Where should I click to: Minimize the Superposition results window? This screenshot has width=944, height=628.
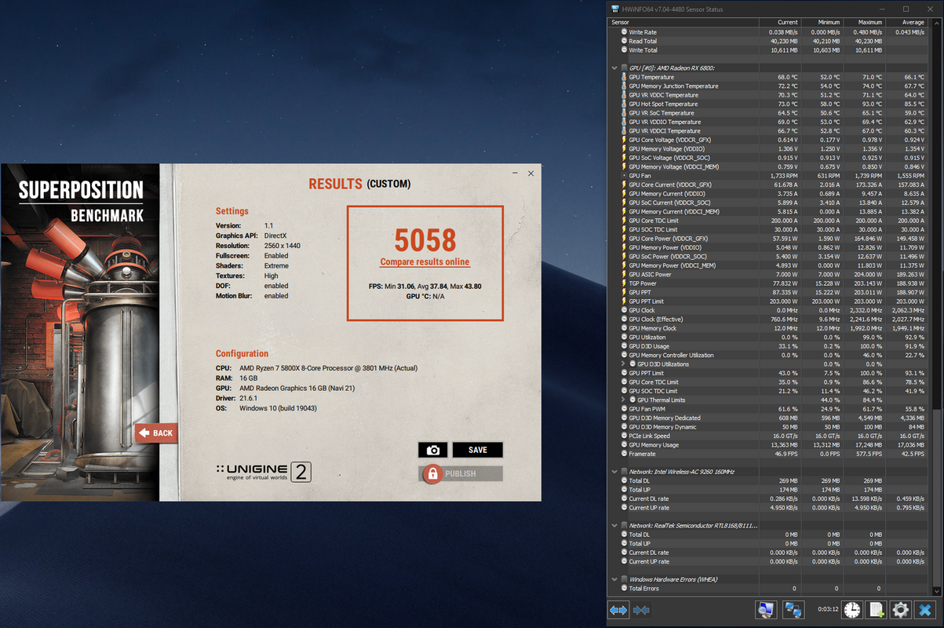click(x=515, y=173)
